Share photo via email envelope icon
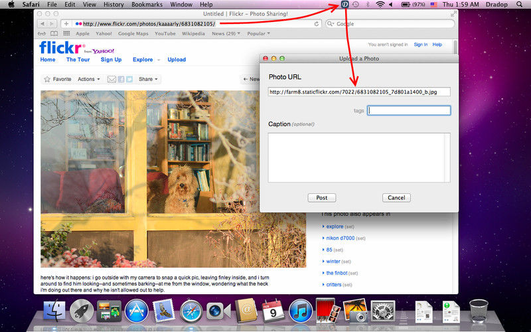 [x=112, y=79]
